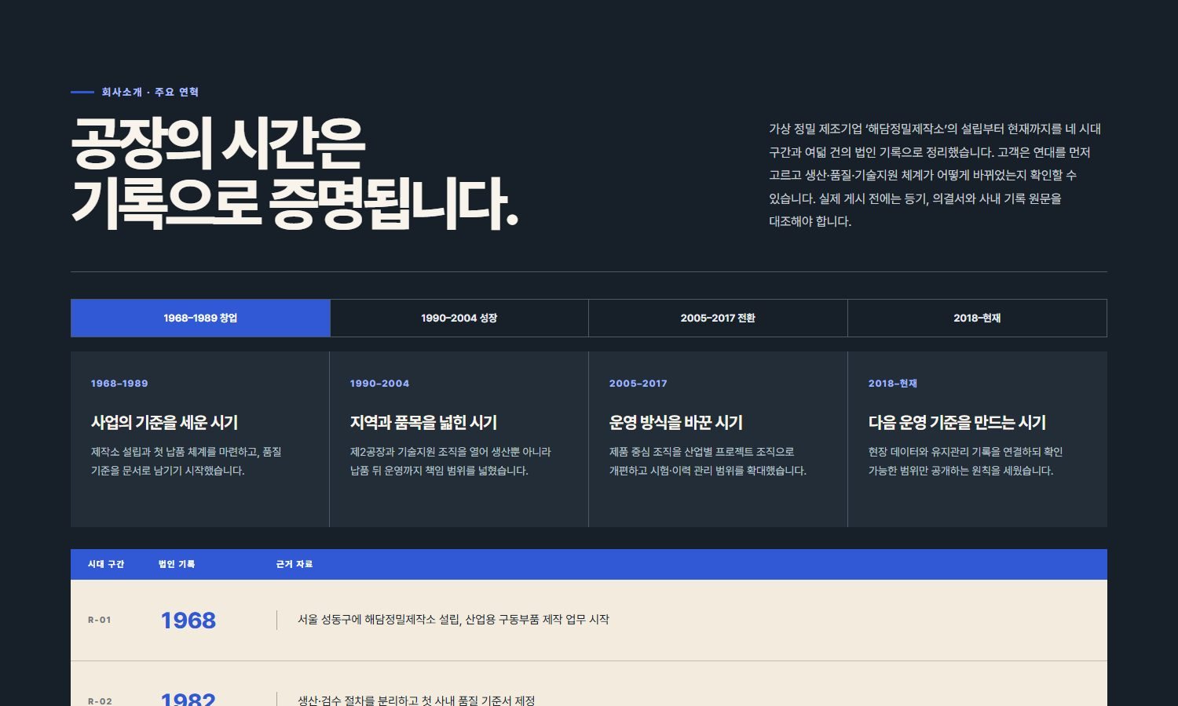This screenshot has width=1178, height=706.
Task: Click the 1968–1989 period label in first card
Action: pos(119,384)
